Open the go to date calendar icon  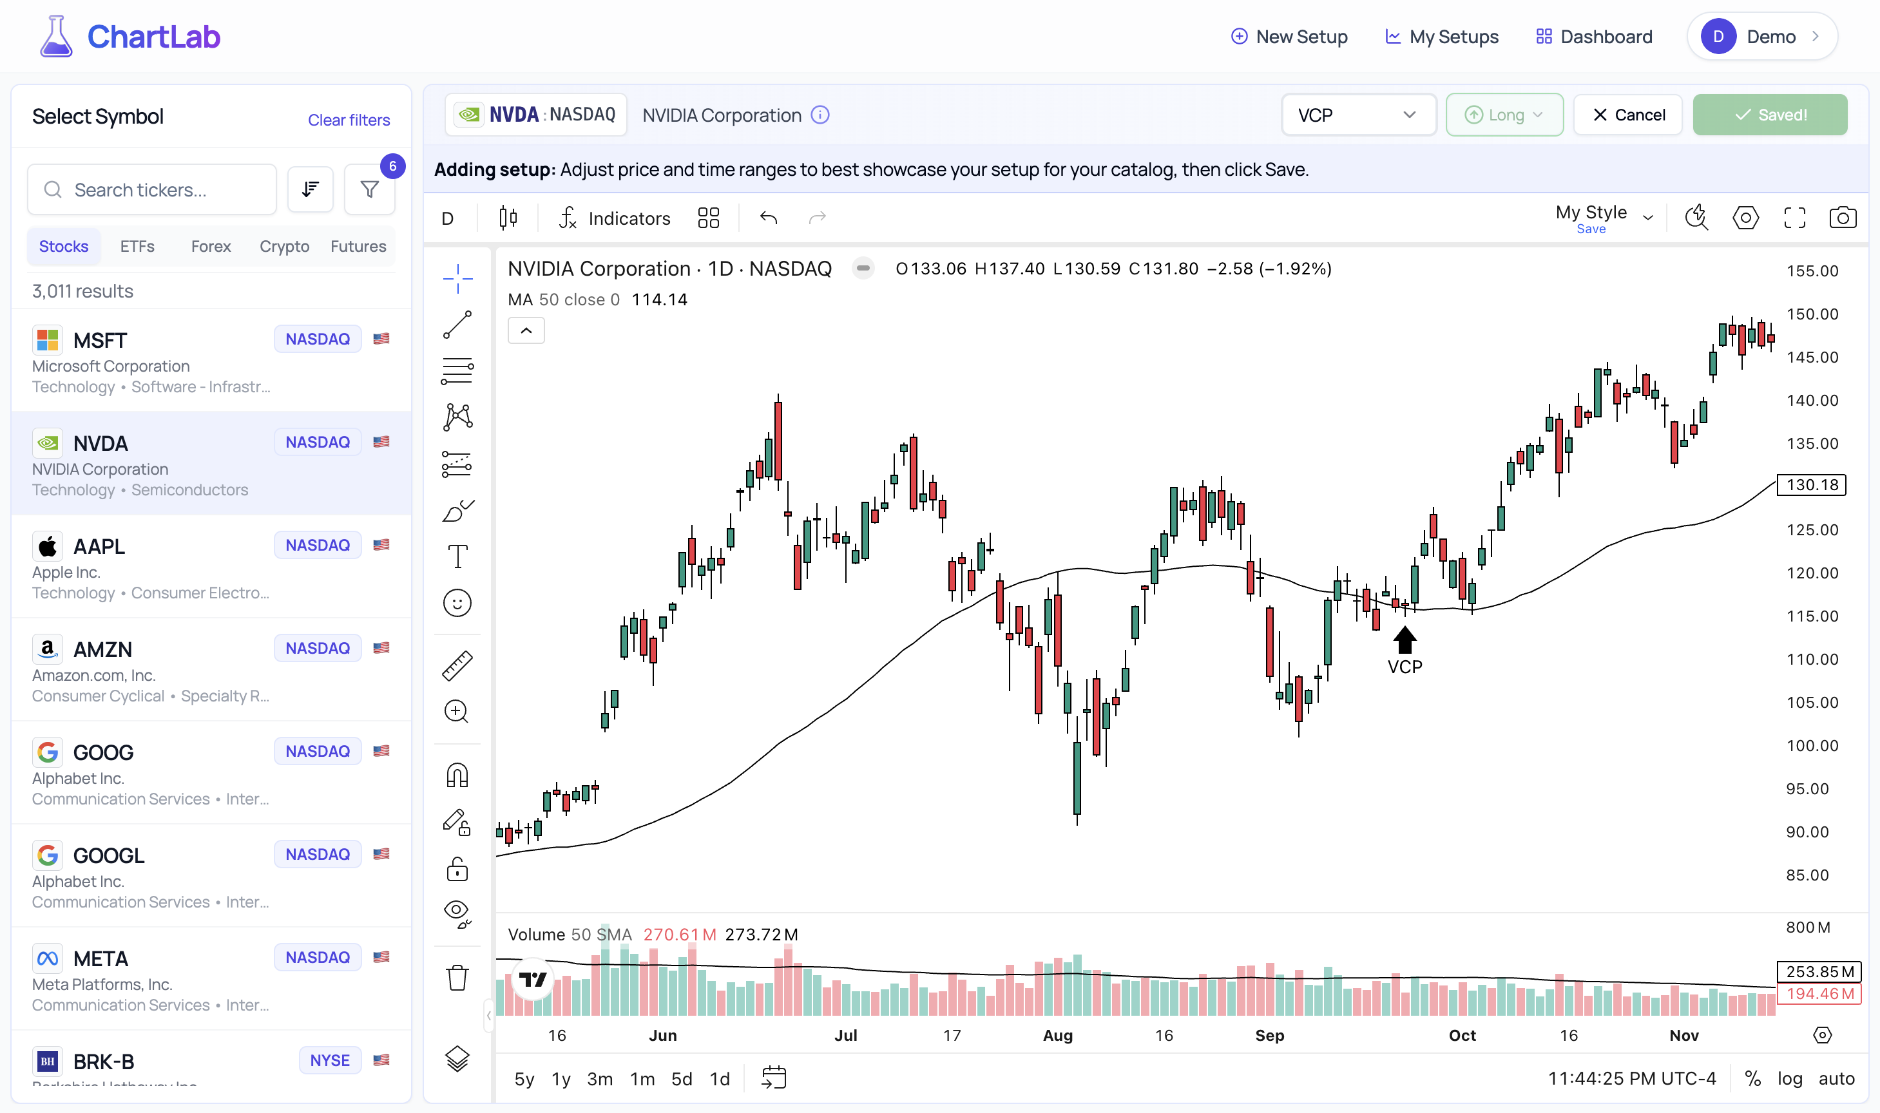tap(774, 1078)
